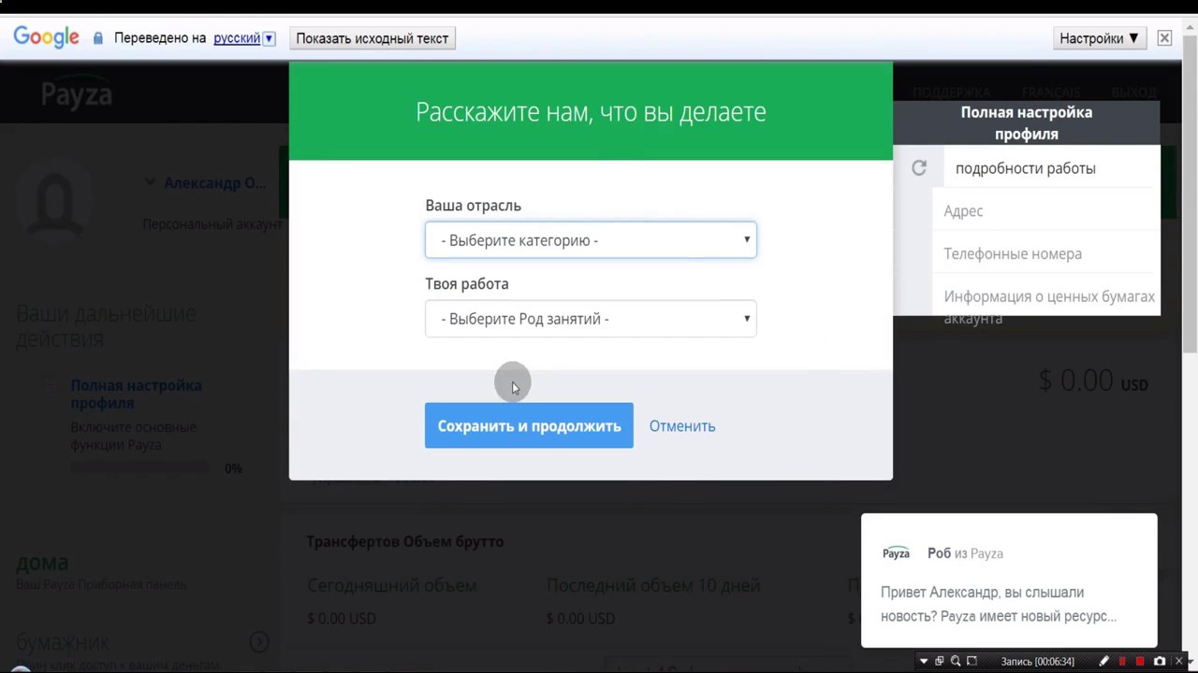Open the industry category dropdown
Image resolution: width=1198 pixels, height=673 pixels.
[591, 240]
